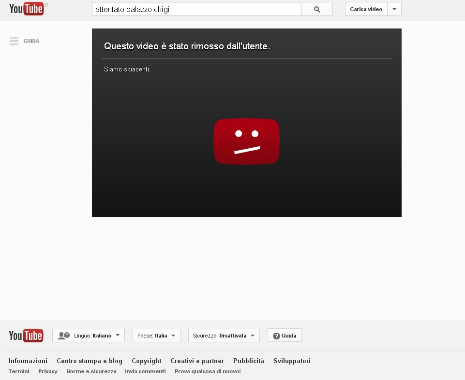This screenshot has height=380, width=465.
Task: Click the question mark Guida button
Action: click(285, 336)
